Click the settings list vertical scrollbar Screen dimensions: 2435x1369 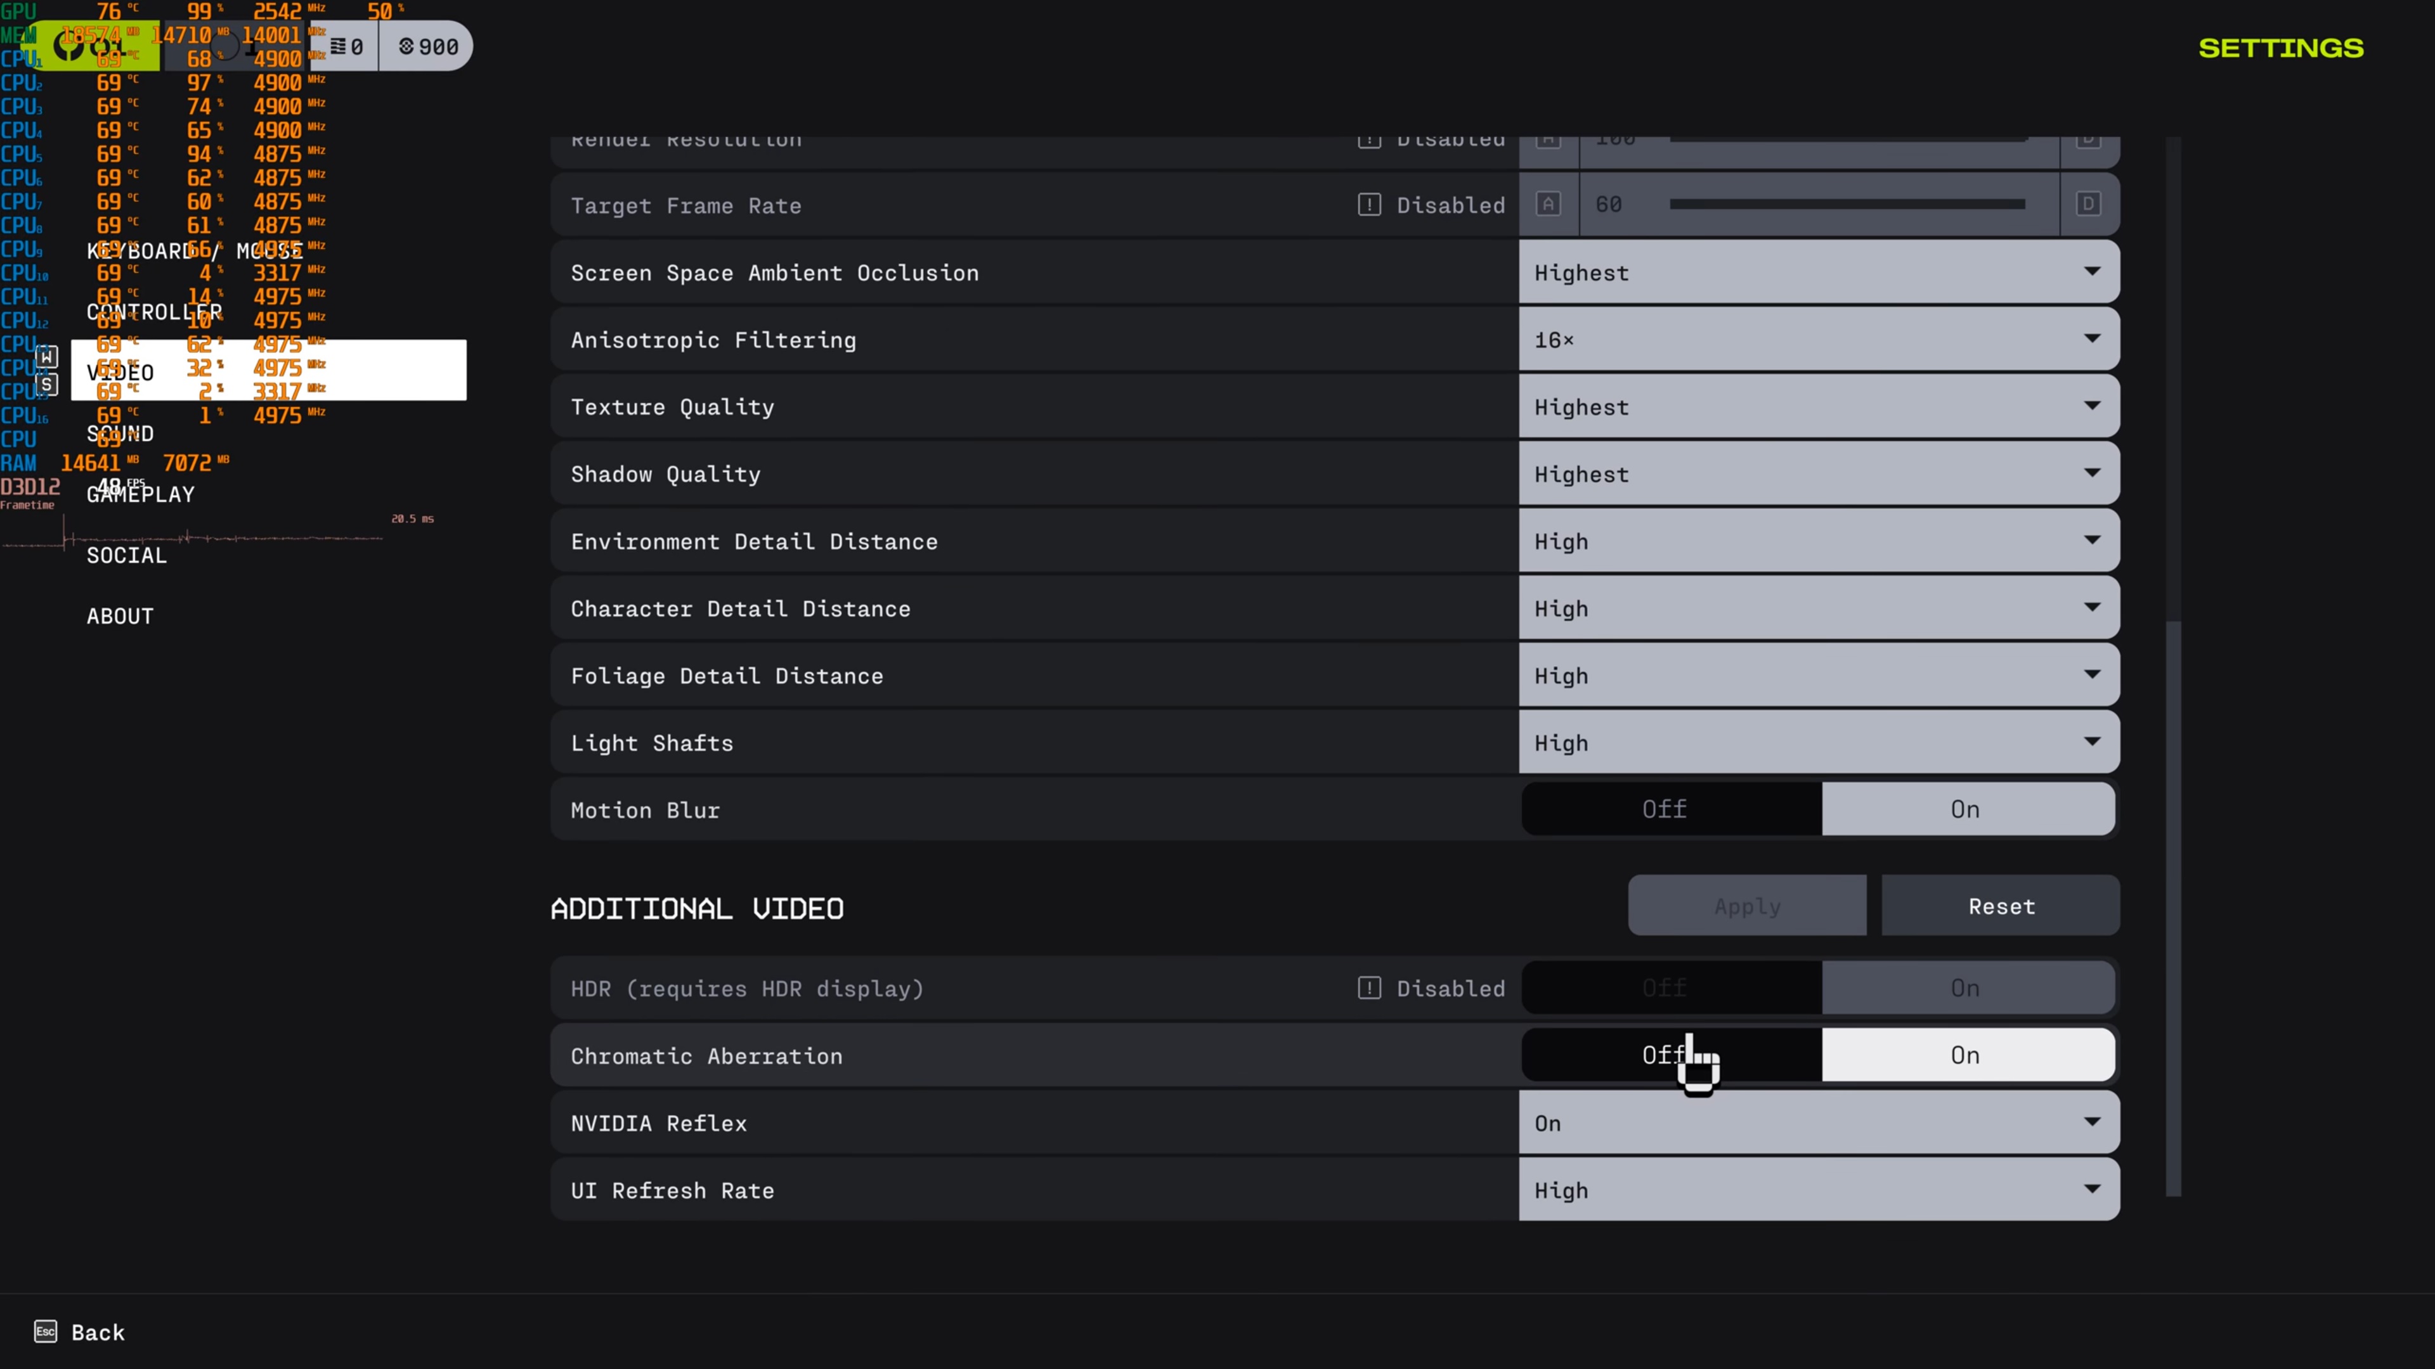click(2173, 907)
